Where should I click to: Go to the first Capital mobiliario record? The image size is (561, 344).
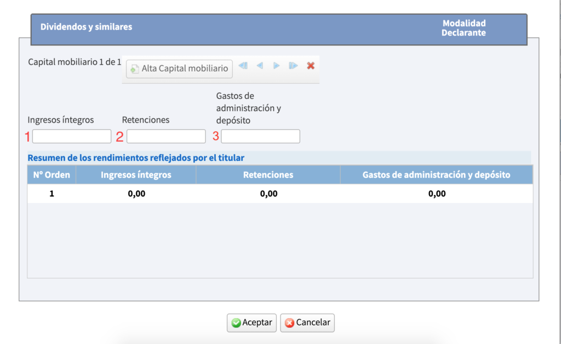[243, 66]
